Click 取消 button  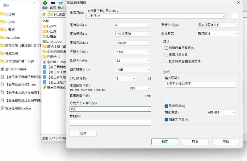click(195, 142)
